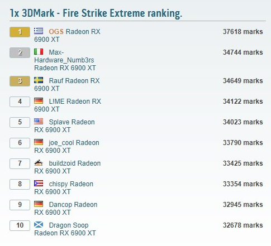Click the bronze rank 3 badge

pos(20,81)
